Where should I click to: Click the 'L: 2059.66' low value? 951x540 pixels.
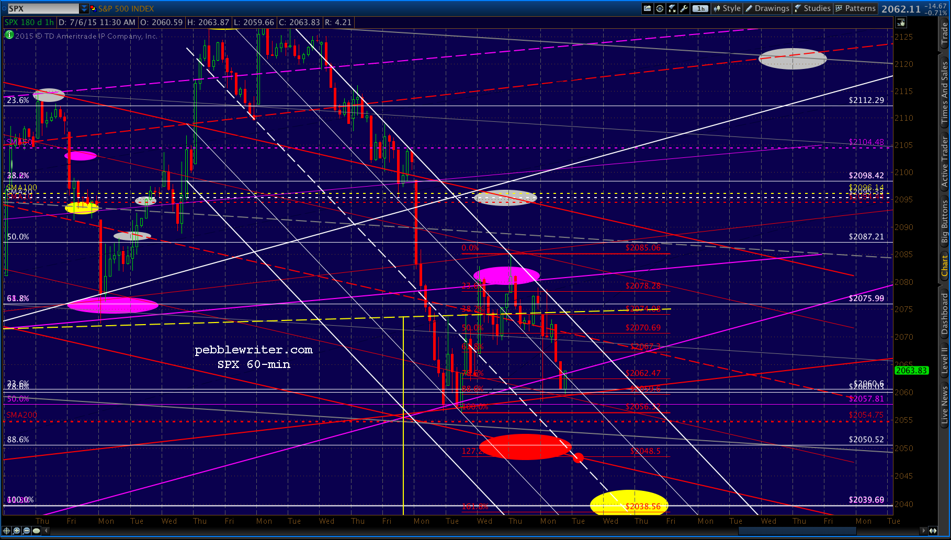[254, 22]
